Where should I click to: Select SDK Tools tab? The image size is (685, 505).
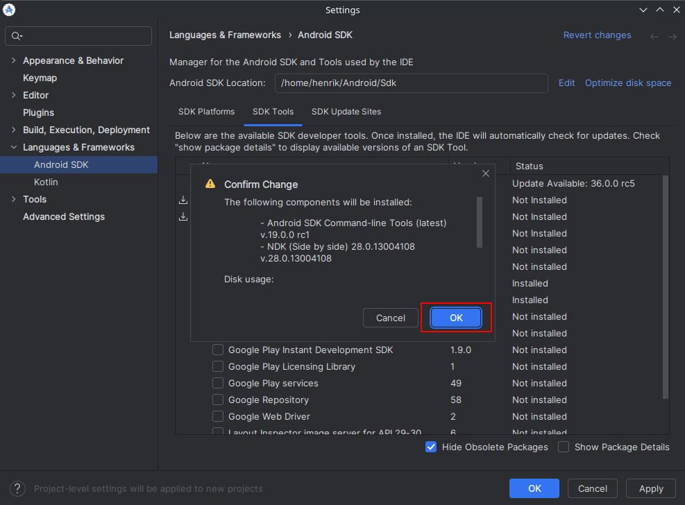[x=273, y=111]
